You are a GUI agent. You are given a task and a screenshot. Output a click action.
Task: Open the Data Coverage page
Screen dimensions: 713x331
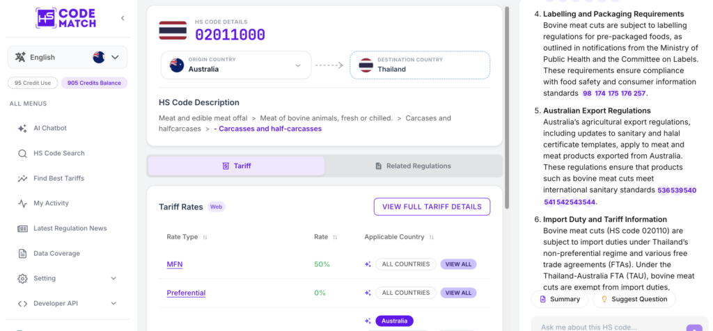click(x=56, y=253)
